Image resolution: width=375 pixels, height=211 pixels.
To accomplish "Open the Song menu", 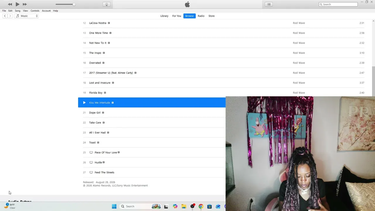I will tap(18, 11).
